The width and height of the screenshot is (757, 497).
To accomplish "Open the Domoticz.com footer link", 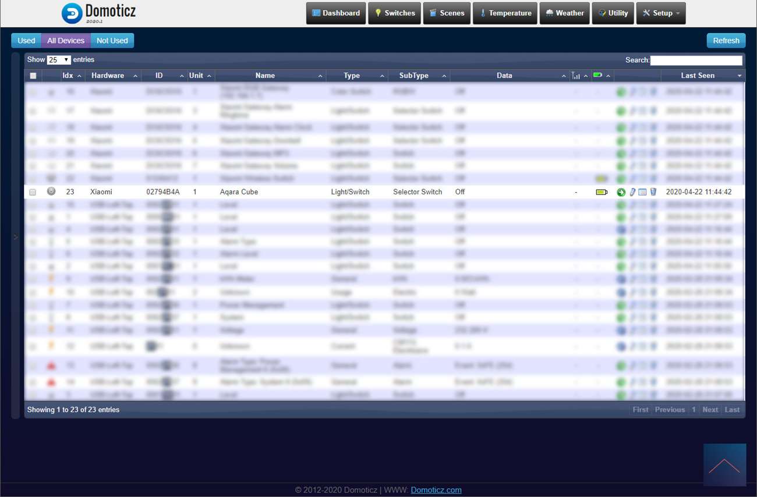I will point(436,490).
